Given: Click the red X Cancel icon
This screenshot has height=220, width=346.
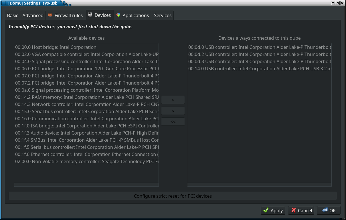Looking at the screenshot, I should (293, 210).
